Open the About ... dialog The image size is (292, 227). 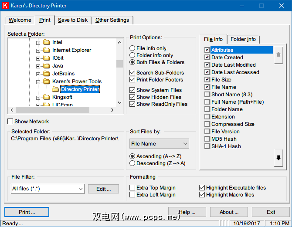coord(229,212)
